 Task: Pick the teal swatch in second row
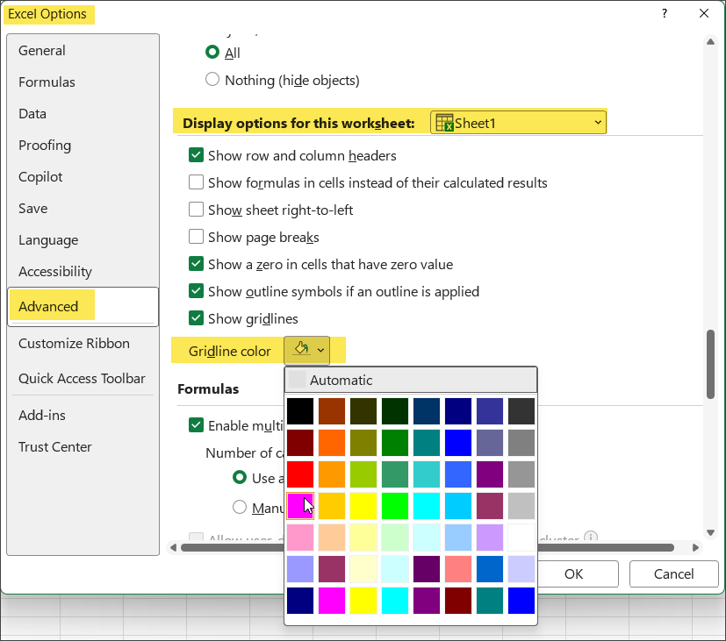427,443
